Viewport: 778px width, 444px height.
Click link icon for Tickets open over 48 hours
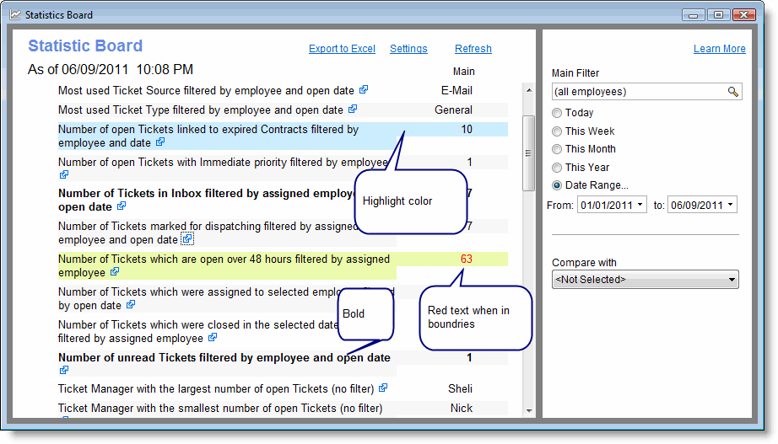(x=115, y=272)
